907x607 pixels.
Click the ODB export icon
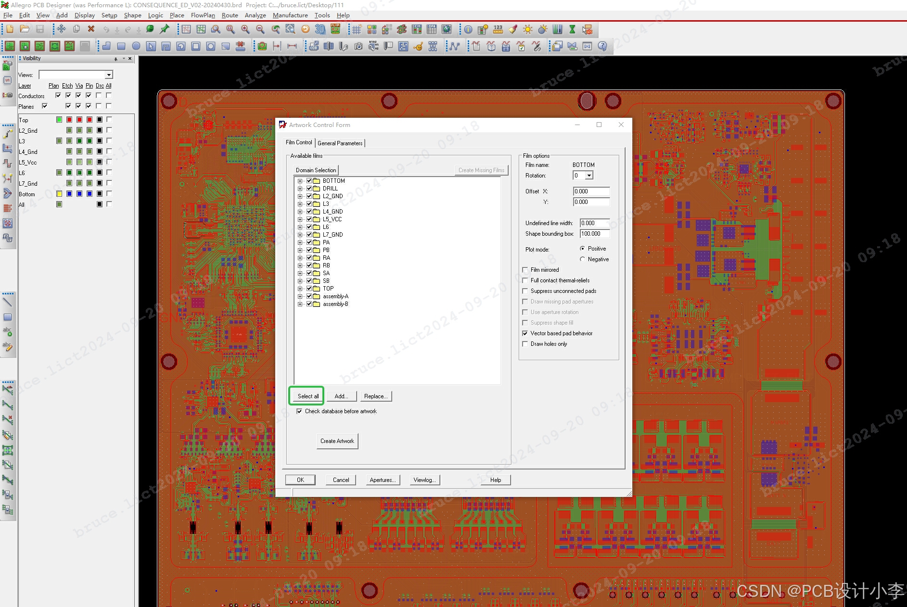coord(314,46)
